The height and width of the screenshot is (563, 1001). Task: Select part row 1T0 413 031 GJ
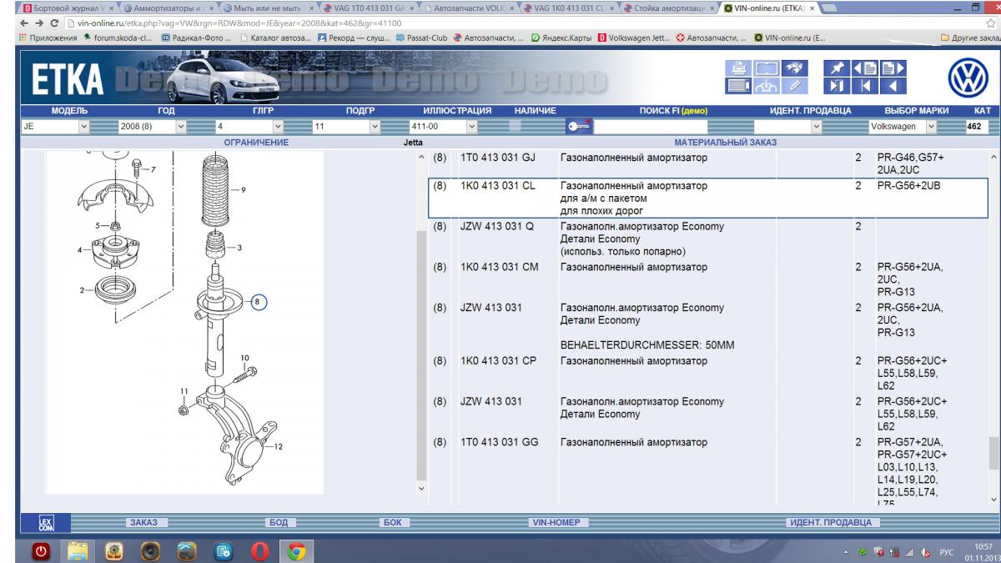[709, 163]
